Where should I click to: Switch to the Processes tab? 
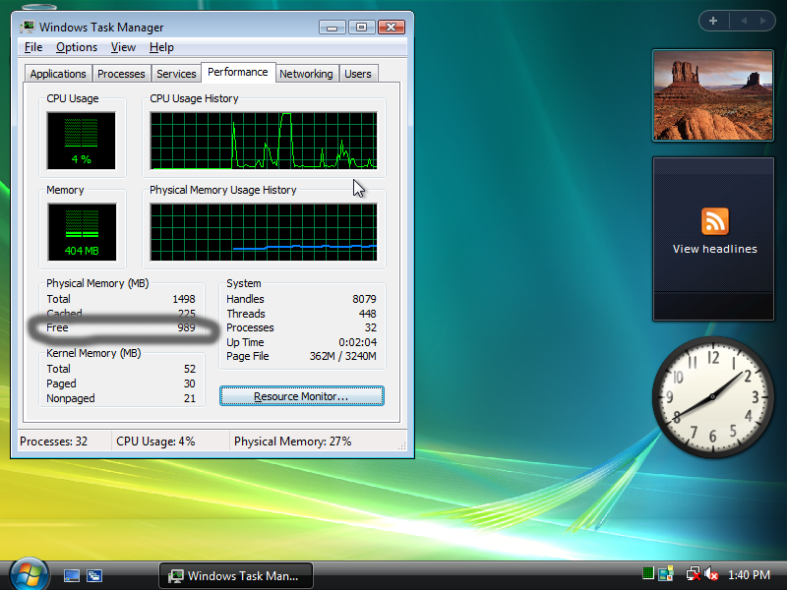(121, 74)
